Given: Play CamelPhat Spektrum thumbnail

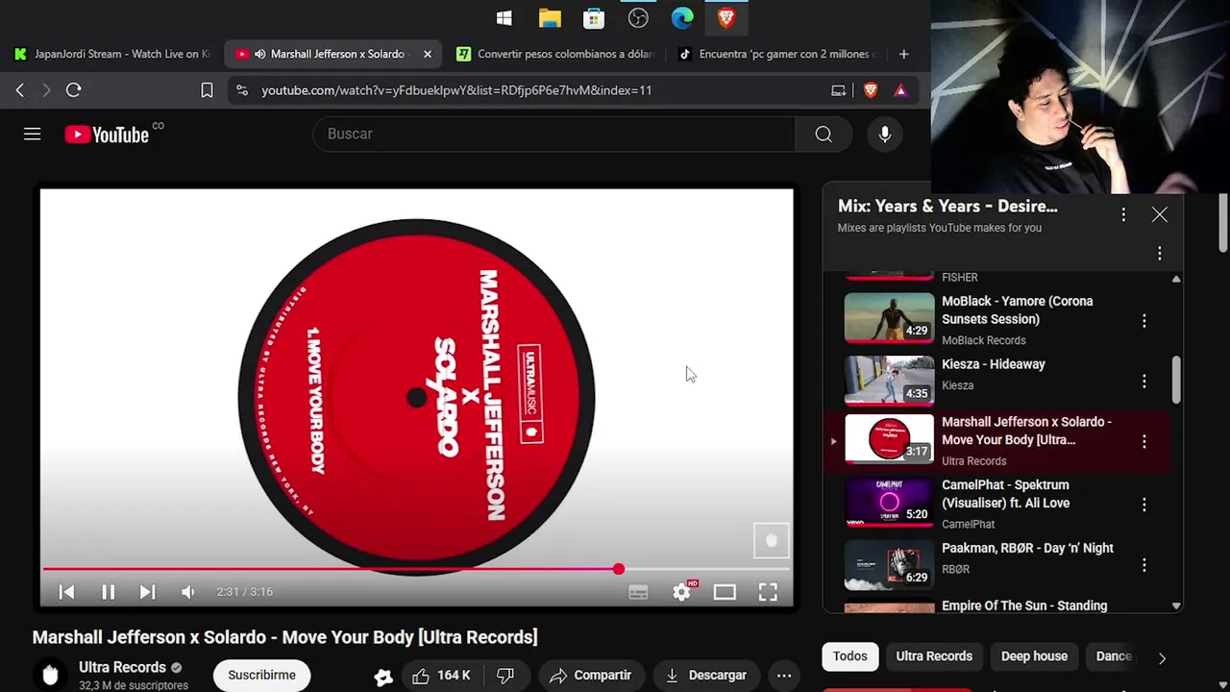Looking at the screenshot, I should click(889, 502).
